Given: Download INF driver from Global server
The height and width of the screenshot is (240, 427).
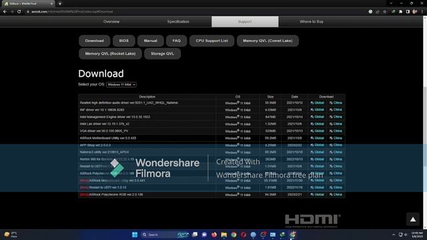Looking at the screenshot, I should pyautogui.click(x=318, y=109).
